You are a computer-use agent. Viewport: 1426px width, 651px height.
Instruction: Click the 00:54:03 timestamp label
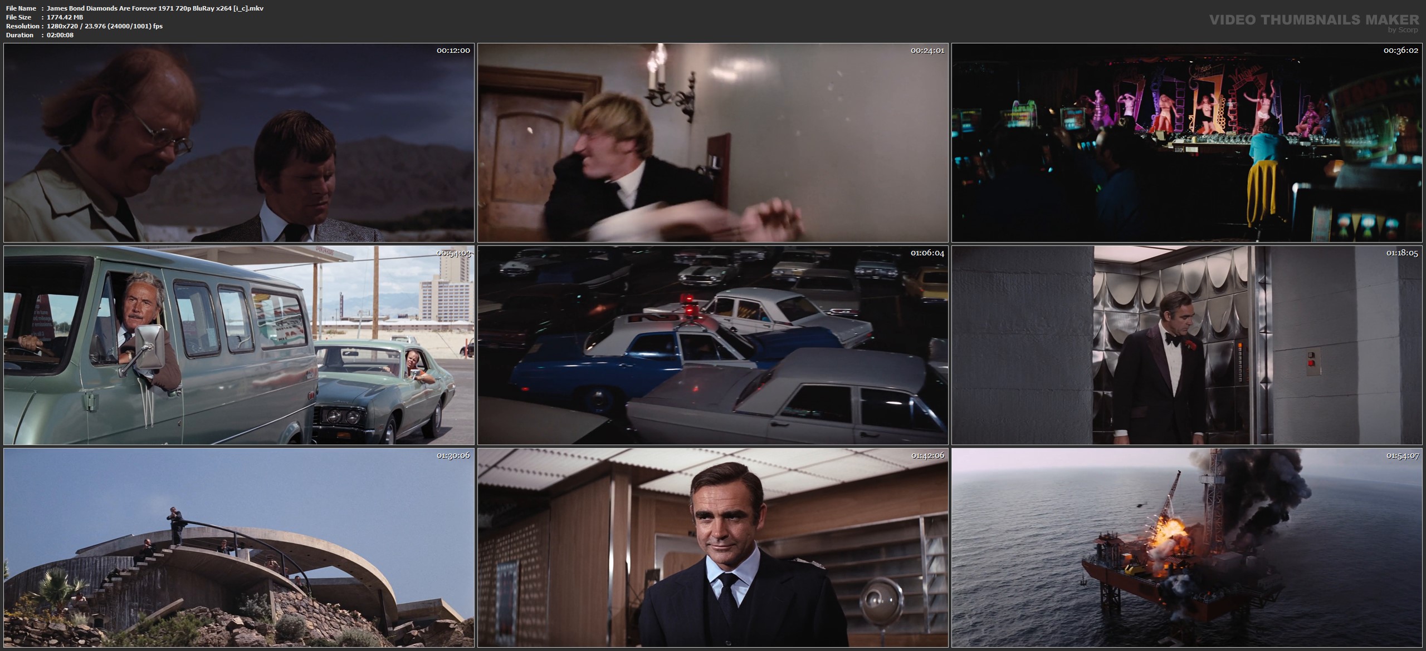(453, 253)
